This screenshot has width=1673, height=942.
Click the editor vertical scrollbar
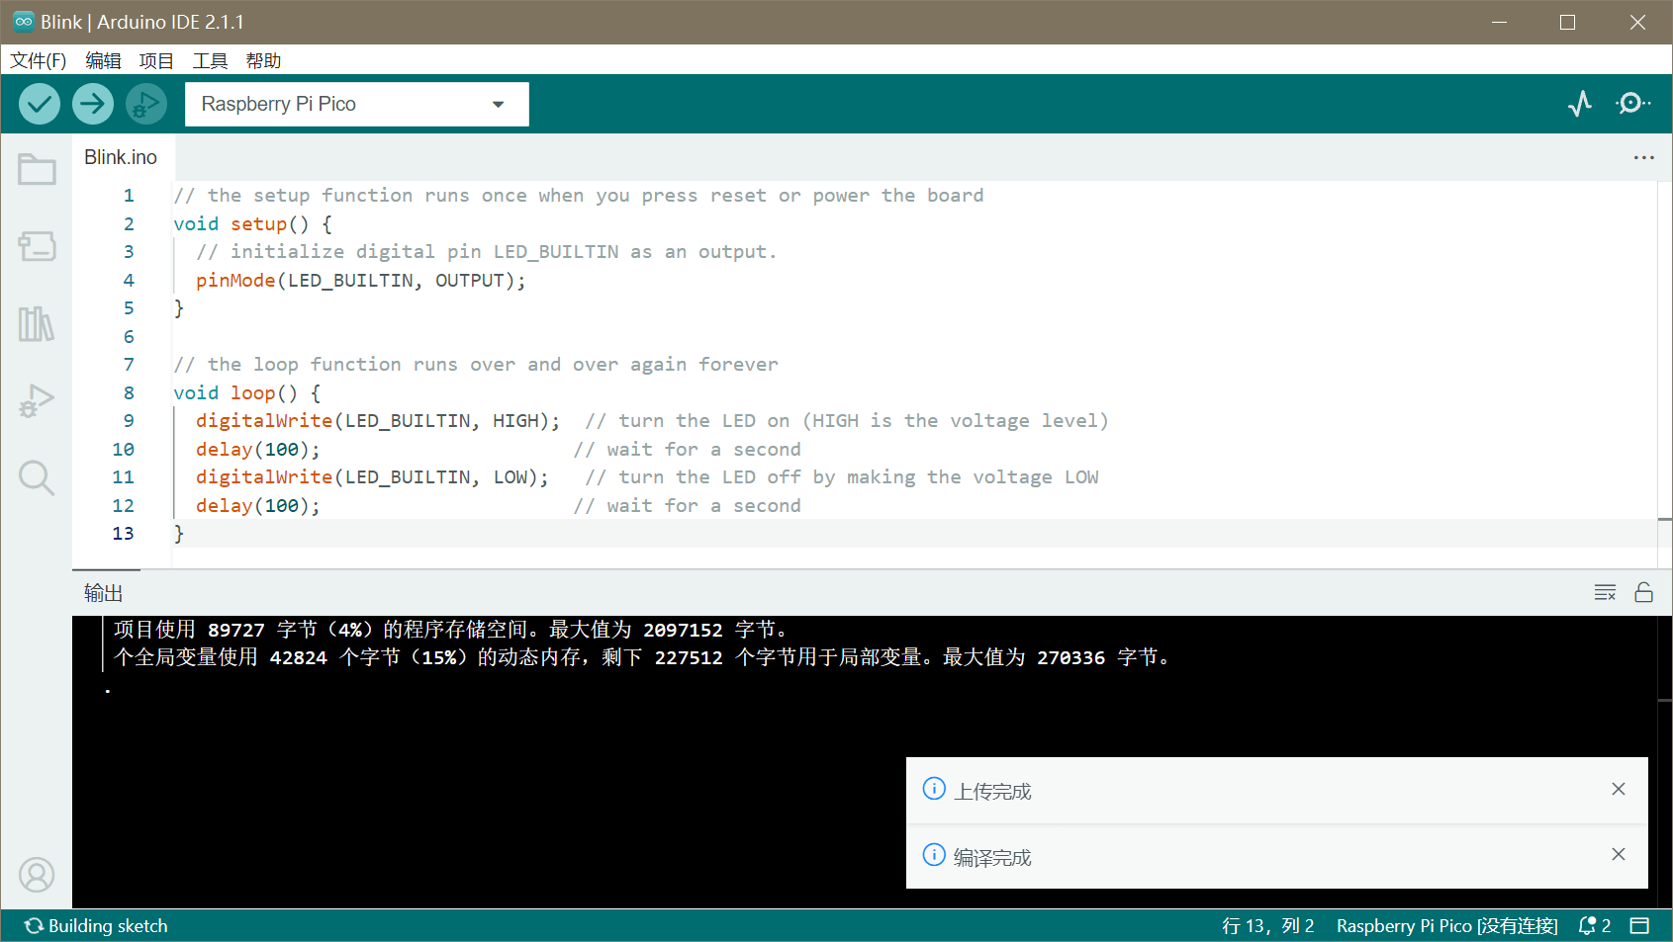click(x=1665, y=374)
